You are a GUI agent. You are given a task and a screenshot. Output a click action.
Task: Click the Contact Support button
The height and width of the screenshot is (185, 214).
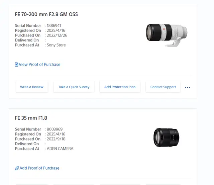click(163, 87)
